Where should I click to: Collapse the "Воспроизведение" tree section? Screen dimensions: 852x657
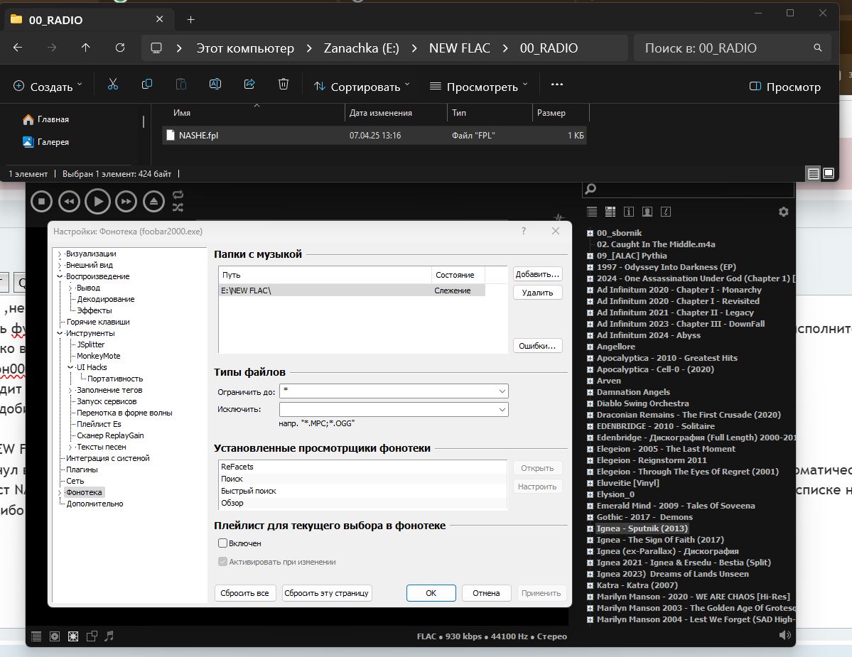61,276
